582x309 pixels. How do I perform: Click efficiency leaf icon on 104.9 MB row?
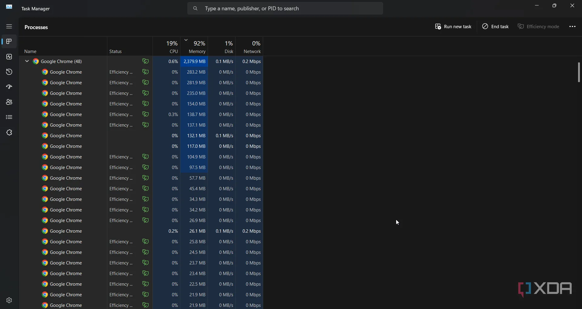coord(145,157)
